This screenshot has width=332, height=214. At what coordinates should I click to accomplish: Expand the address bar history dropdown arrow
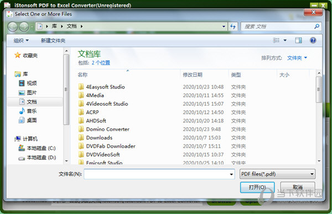[224, 27]
